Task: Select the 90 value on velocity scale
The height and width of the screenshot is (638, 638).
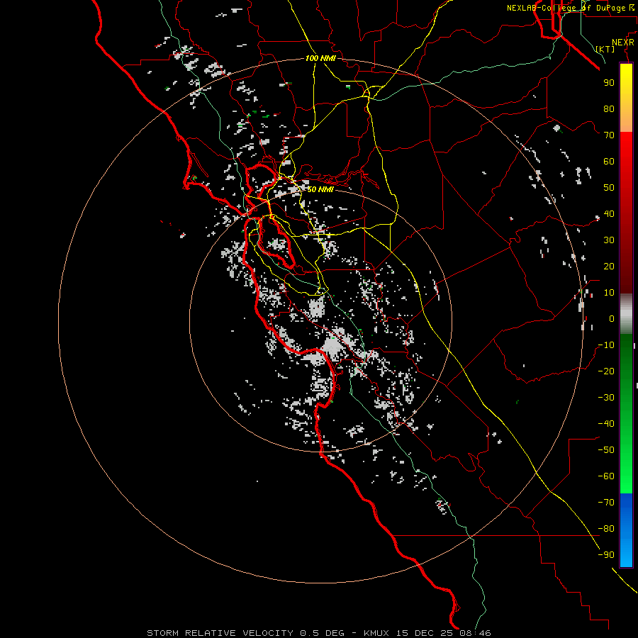Action: pyautogui.click(x=609, y=83)
